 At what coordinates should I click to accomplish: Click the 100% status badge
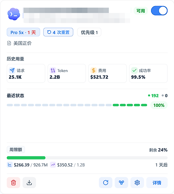click(159, 105)
